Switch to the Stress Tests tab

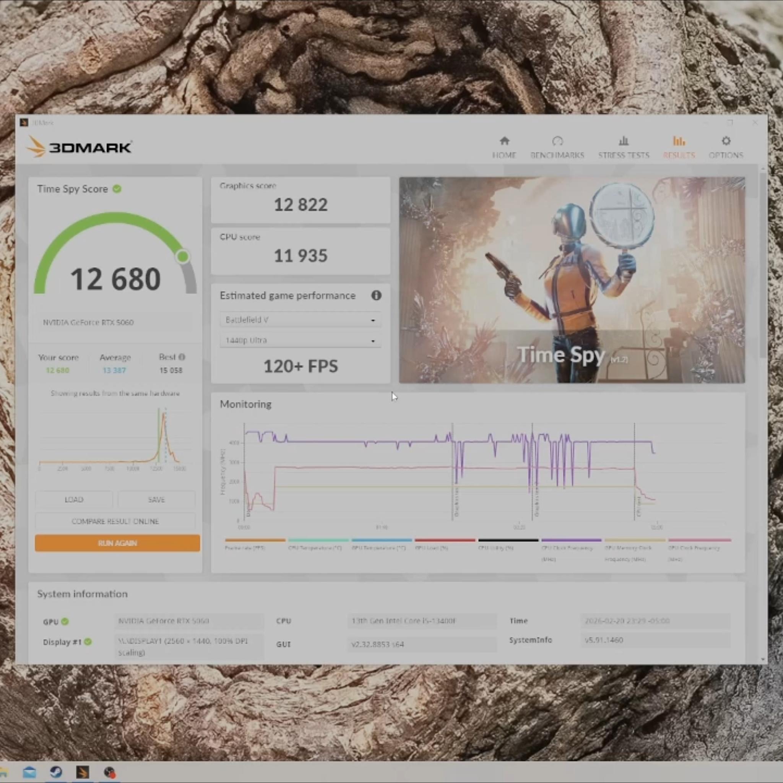coord(624,147)
